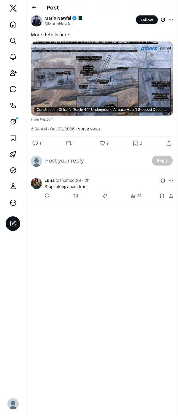
Task: Open the sidebar More circle menu
Action: click(13, 203)
